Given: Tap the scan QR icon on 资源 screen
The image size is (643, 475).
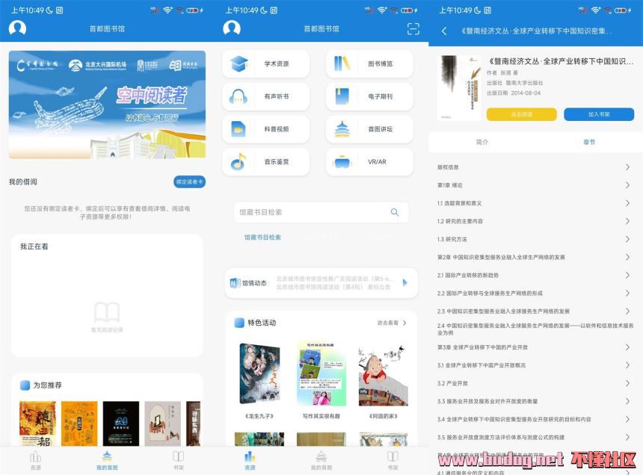Looking at the screenshot, I should (x=413, y=28).
